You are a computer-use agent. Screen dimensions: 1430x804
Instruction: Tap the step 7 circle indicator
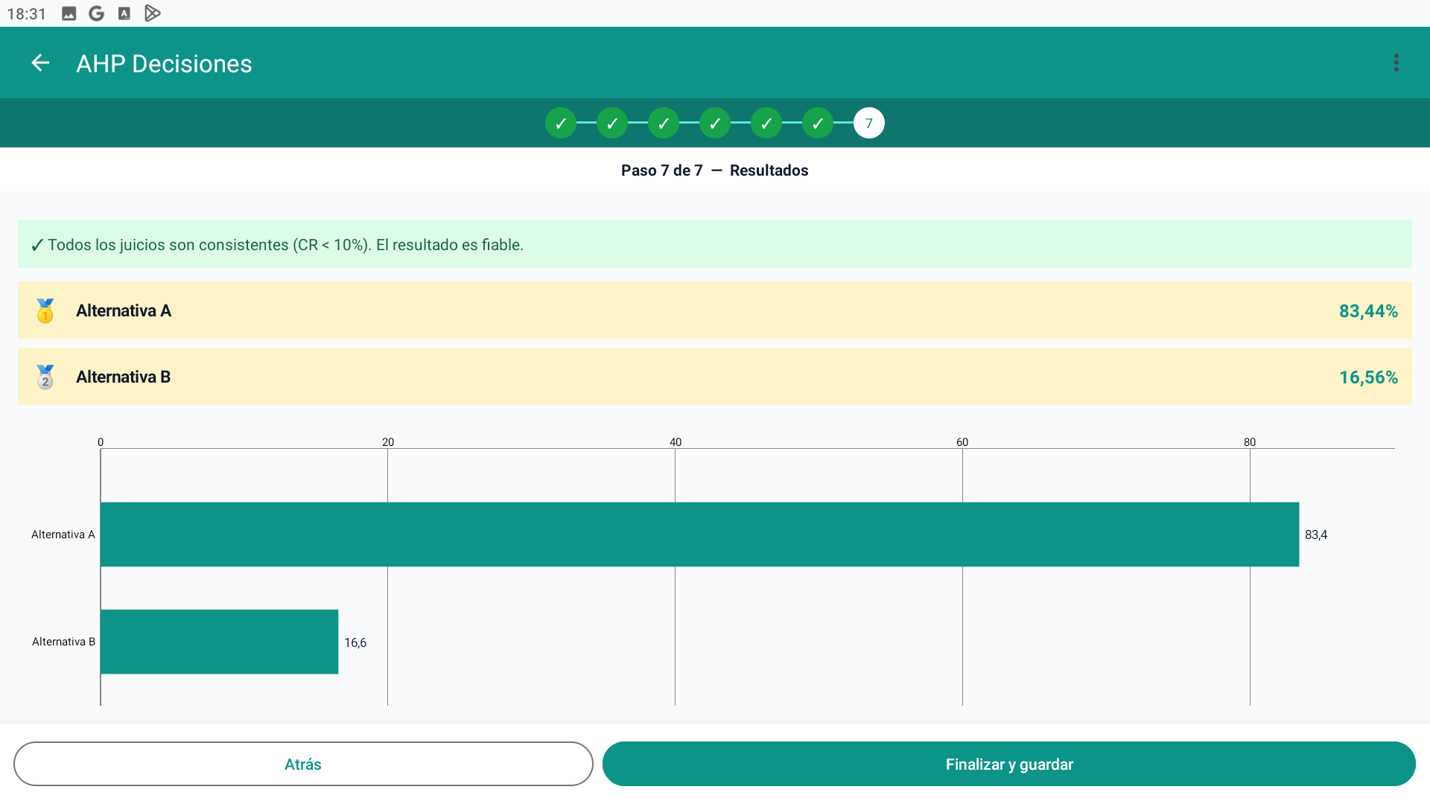[869, 124]
